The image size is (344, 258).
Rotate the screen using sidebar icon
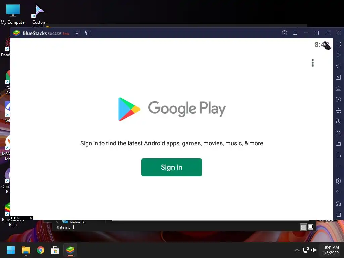[x=338, y=155]
